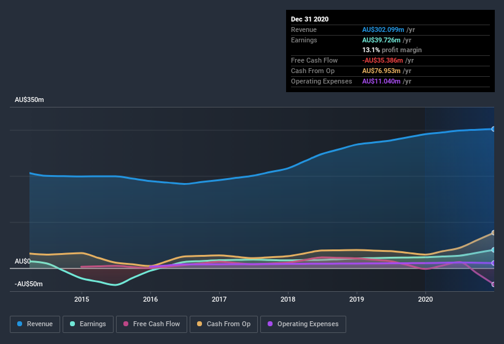Viewport: 504px width, 344px height.
Task: Select the 2017 x-axis label
Action: pos(219,299)
